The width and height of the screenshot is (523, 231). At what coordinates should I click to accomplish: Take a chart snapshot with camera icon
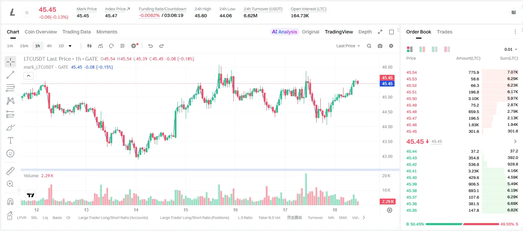(x=380, y=46)
